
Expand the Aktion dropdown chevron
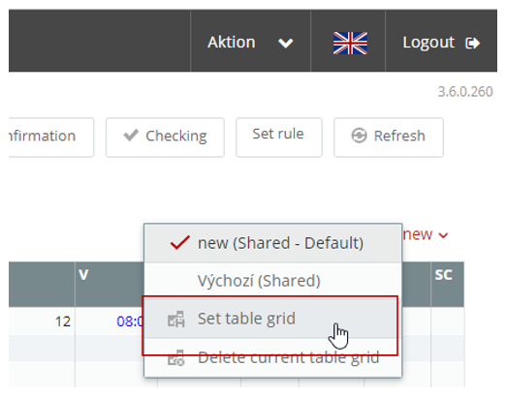pyautogui.click(x=286, y=43)
